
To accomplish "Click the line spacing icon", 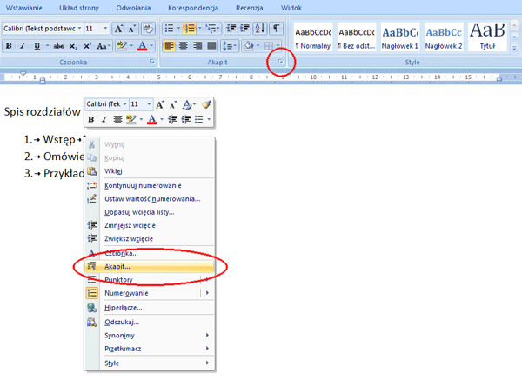I will [x=228, y=45].
